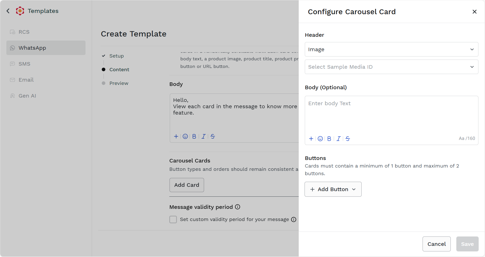Apply bold formatting in card body editor
The width and height of the screenshot is (485, 257).
pyautogui.click(x=329, y=139)
